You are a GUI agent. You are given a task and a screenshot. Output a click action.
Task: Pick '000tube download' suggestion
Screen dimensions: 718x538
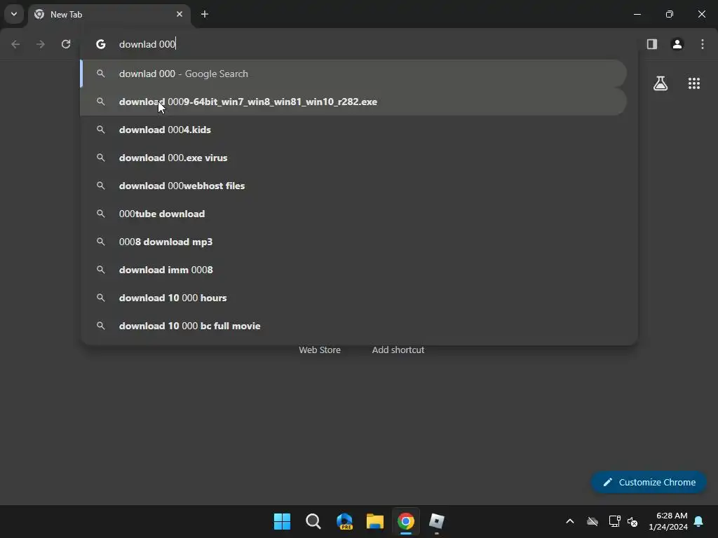pyautogui.click(x=353, y=214)
